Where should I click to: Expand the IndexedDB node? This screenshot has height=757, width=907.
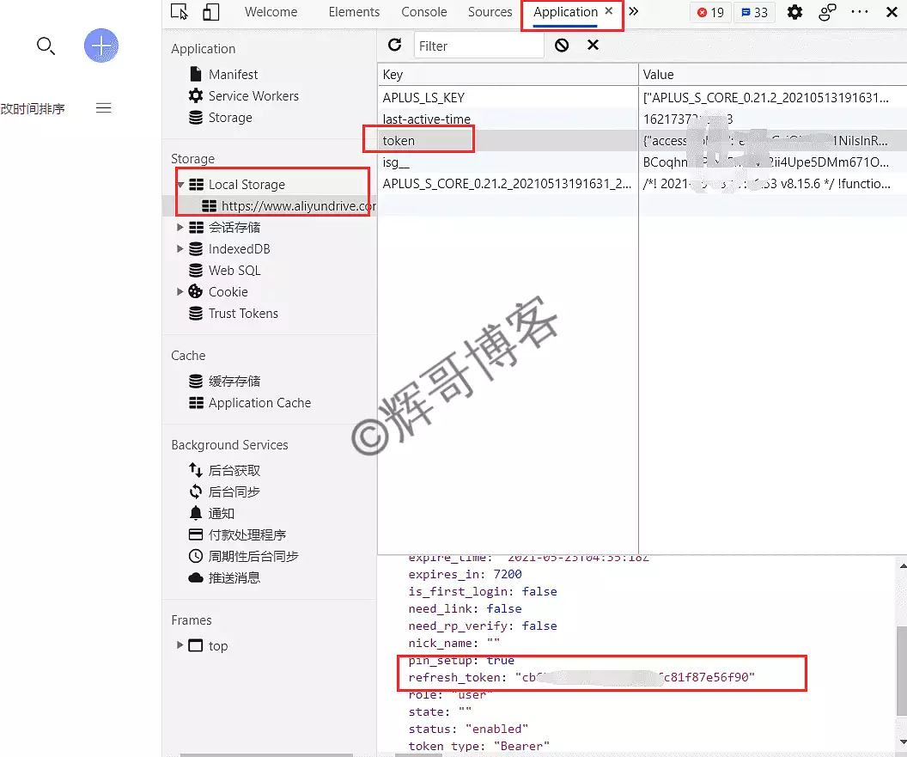[x=180, y=249]
